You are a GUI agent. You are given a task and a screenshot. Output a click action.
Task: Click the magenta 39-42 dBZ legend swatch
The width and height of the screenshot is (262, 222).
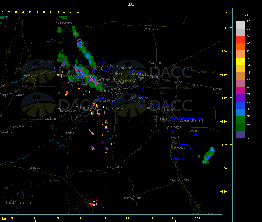[x=240, y=90]
